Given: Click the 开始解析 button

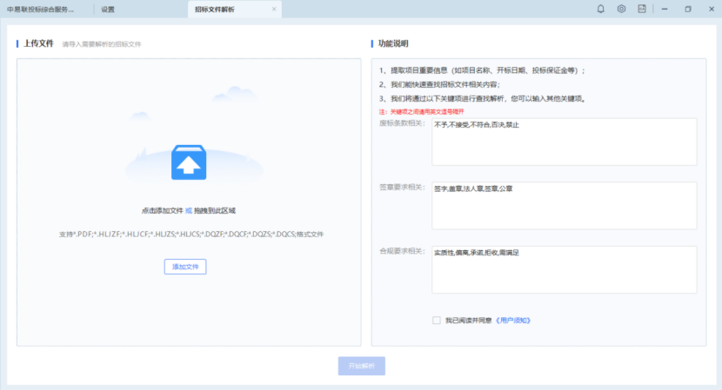Looking at the screenshot, I should click(361, 367).
